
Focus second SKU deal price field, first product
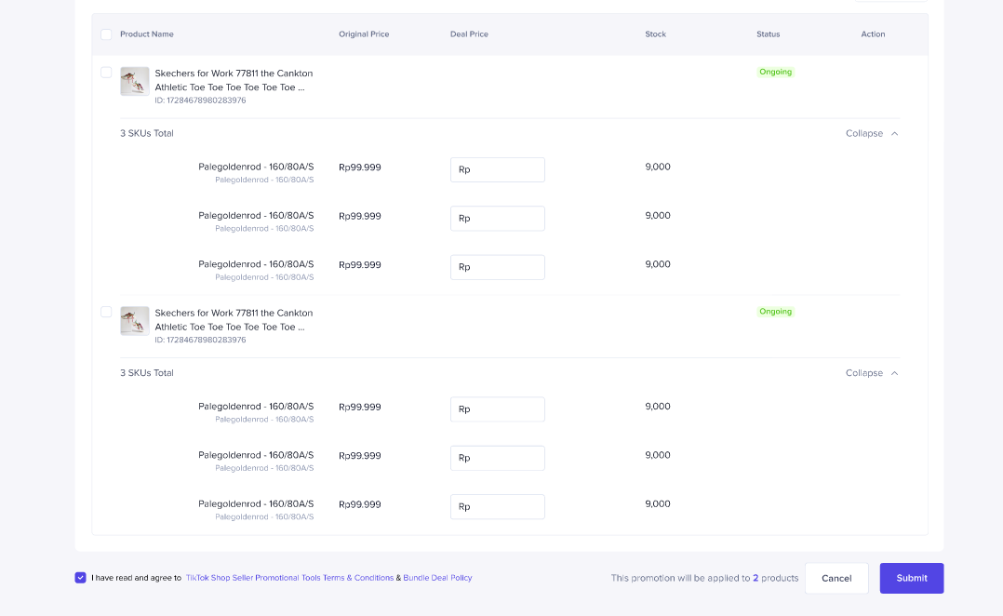point(498,218)
